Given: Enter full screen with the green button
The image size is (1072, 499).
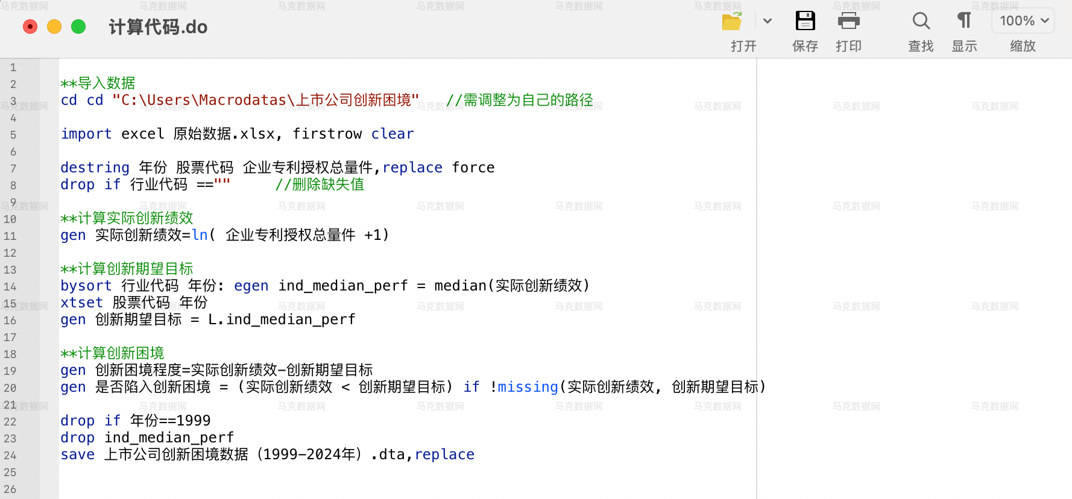Looking at the screenshot, I should [78, 27].
